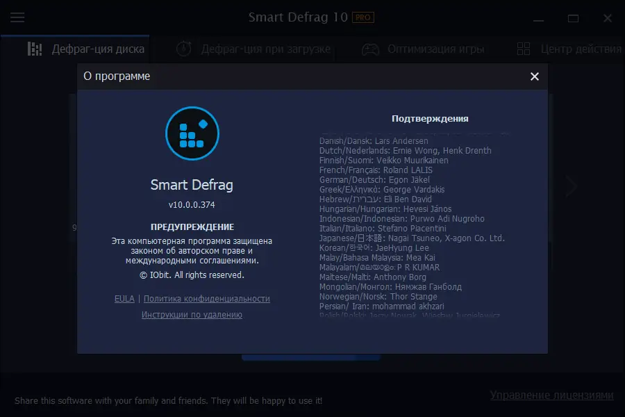The image size is (625, 417).
Task: Click Share this software footer message
Action: pos(168,400)
